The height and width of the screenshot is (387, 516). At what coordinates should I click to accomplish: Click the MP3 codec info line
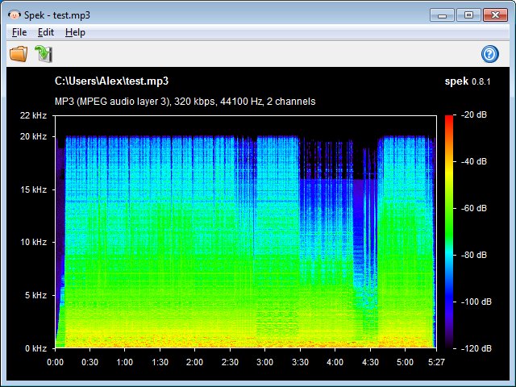click(185, 102)
